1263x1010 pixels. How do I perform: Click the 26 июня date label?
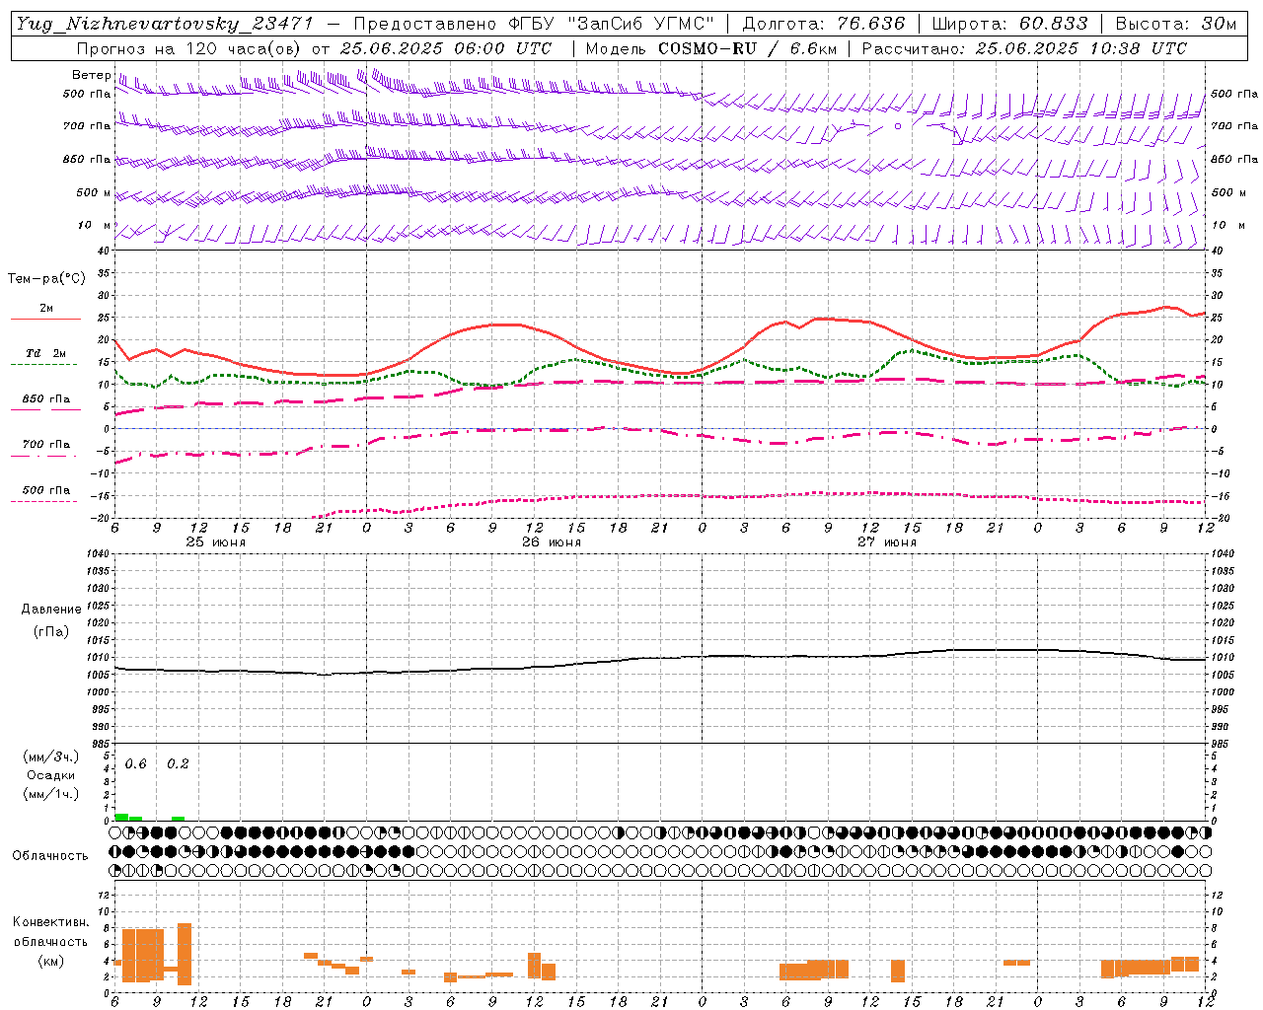coord(552,541)
